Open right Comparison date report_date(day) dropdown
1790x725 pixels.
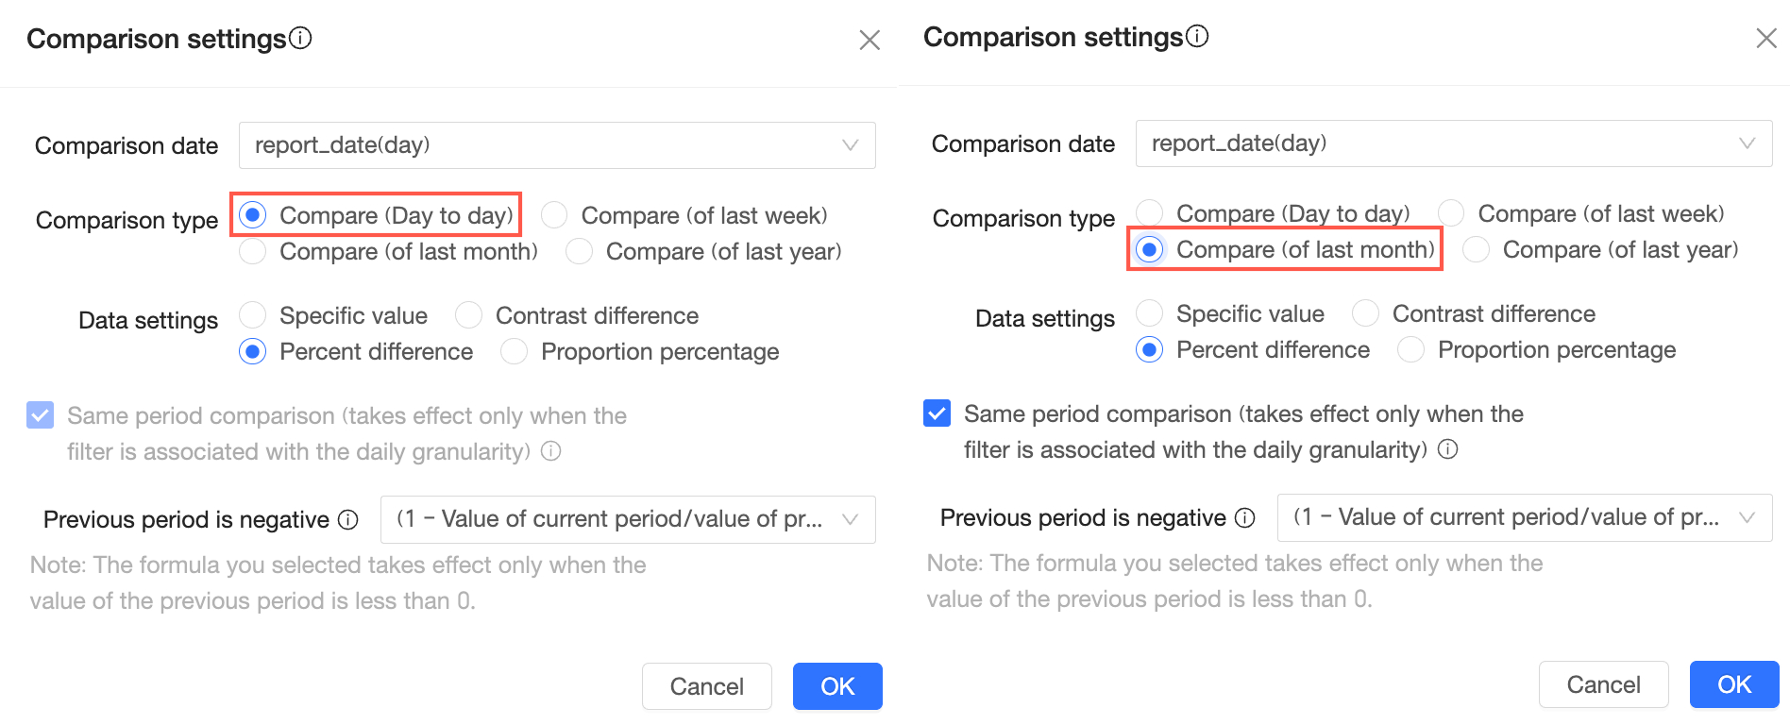coord(1454,143)
